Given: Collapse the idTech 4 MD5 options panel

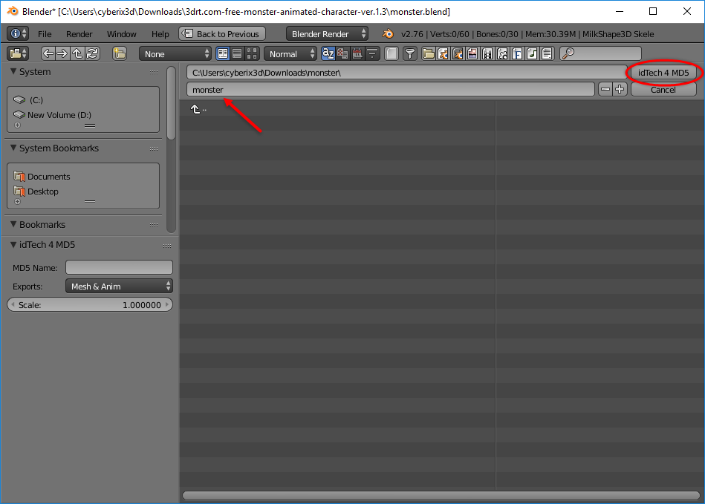Looking at the screenshot, I should [13, 244].
